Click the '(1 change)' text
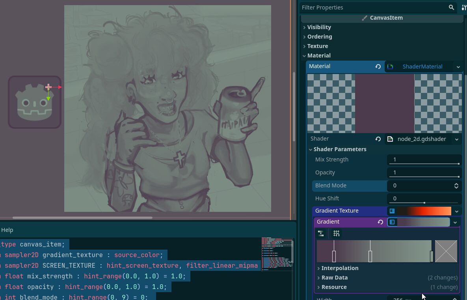The image size is (467, 300). [444, 287]
